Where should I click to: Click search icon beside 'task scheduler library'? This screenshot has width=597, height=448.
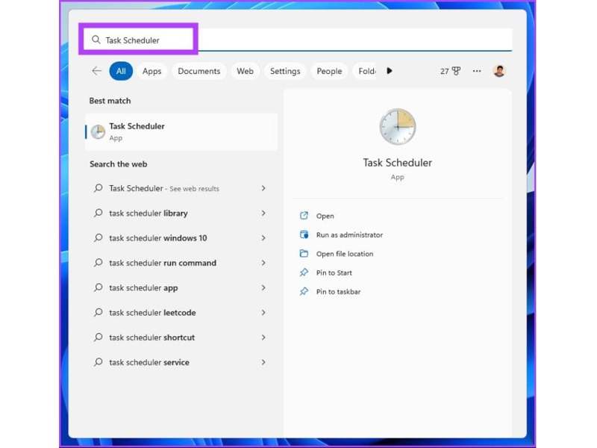tap(99, 213)
